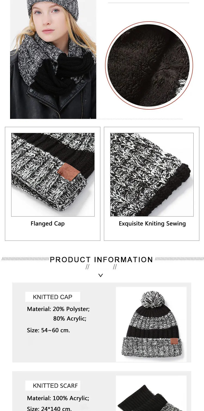Image resolution: width=204 pixels, height=411 pixels.
Task: Click the 80% Acrylic text line
Action: (x=70, y=319)
